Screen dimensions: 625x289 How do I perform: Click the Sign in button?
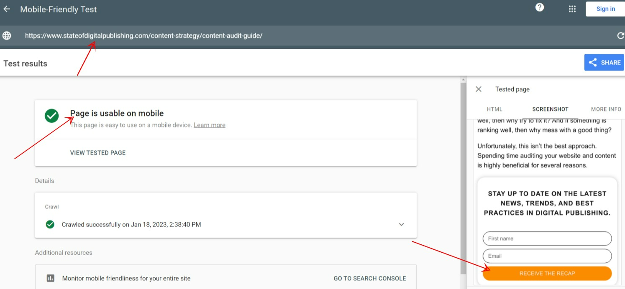[x=605, y=9]
